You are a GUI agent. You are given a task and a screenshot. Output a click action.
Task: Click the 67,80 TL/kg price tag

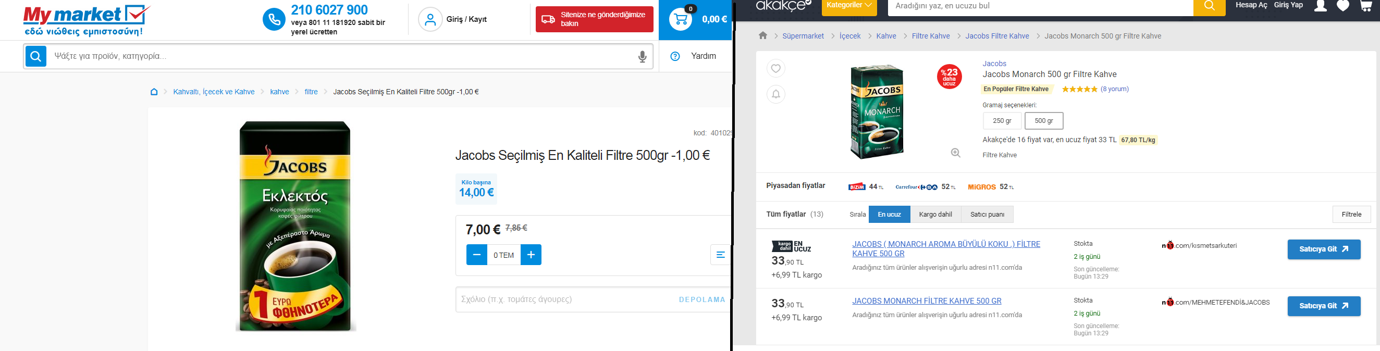pos(1138,140)
